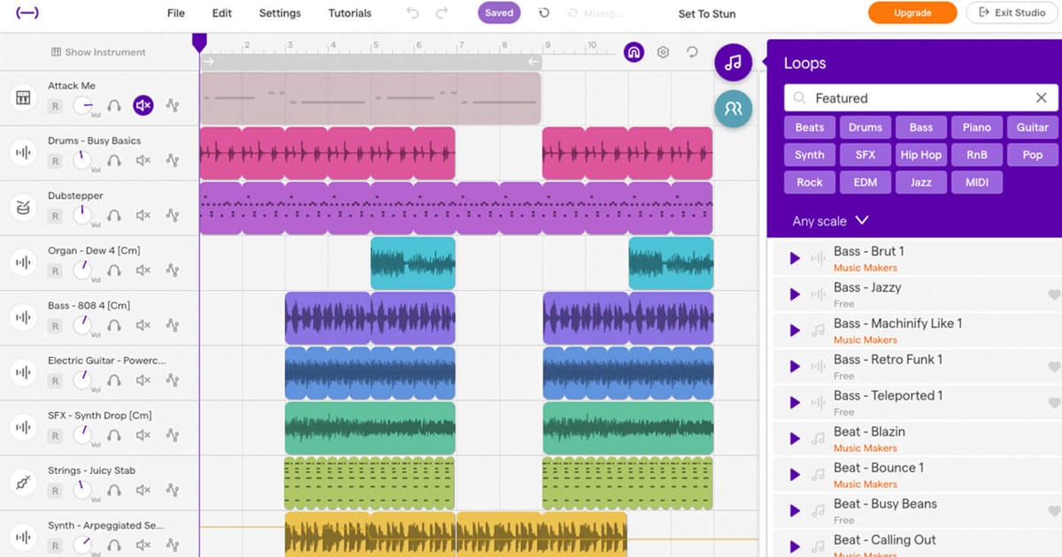Filter loops by Hip Hop tag
The image size is (1062, 557).
(920, 155)
